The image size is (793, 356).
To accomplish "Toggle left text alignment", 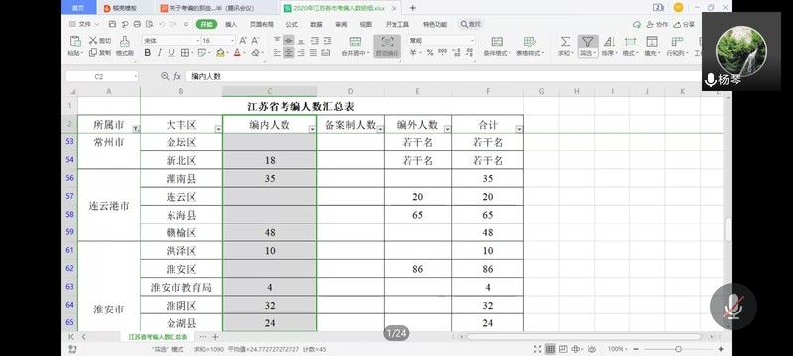I will pos(277,53).
